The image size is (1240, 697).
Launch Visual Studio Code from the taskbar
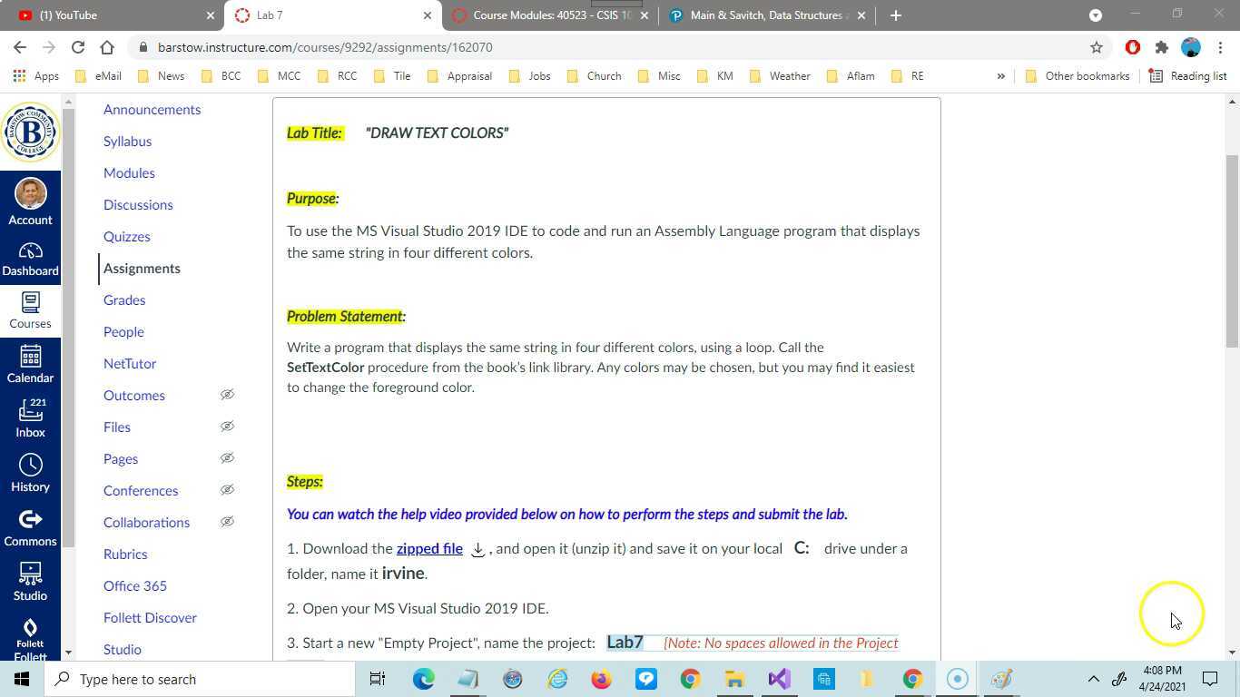tap(779, 679)
